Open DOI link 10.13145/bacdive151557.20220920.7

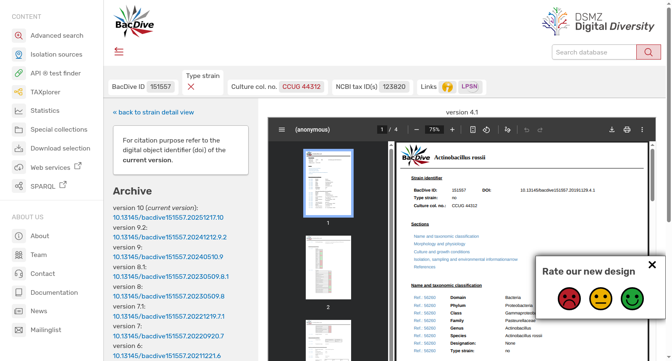[x=168, y=336]
